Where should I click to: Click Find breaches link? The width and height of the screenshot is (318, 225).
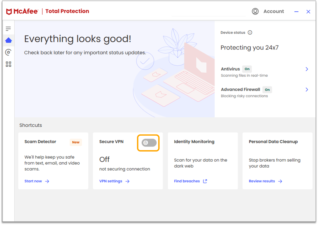coord(187,181)
